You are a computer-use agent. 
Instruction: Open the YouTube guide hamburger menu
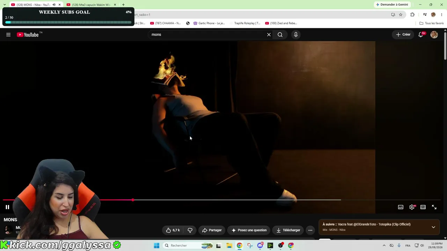click(8, 35)
